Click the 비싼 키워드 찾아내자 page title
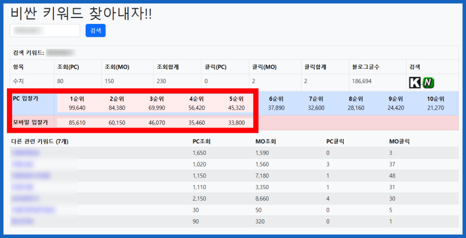 coord(81,13)
